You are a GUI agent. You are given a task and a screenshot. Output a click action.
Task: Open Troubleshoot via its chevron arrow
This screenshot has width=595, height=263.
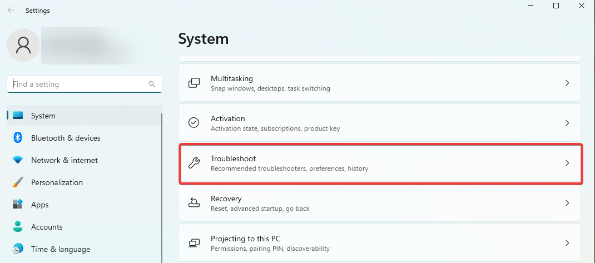[567, 163]
